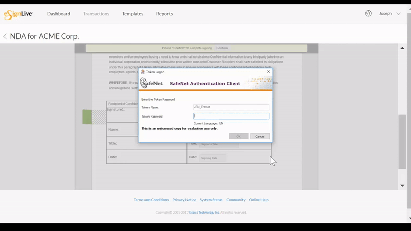Image resolution: width=411 pixels, height=231 pixels.
Task: Open the Transactions menu
Action: point(96,14)
